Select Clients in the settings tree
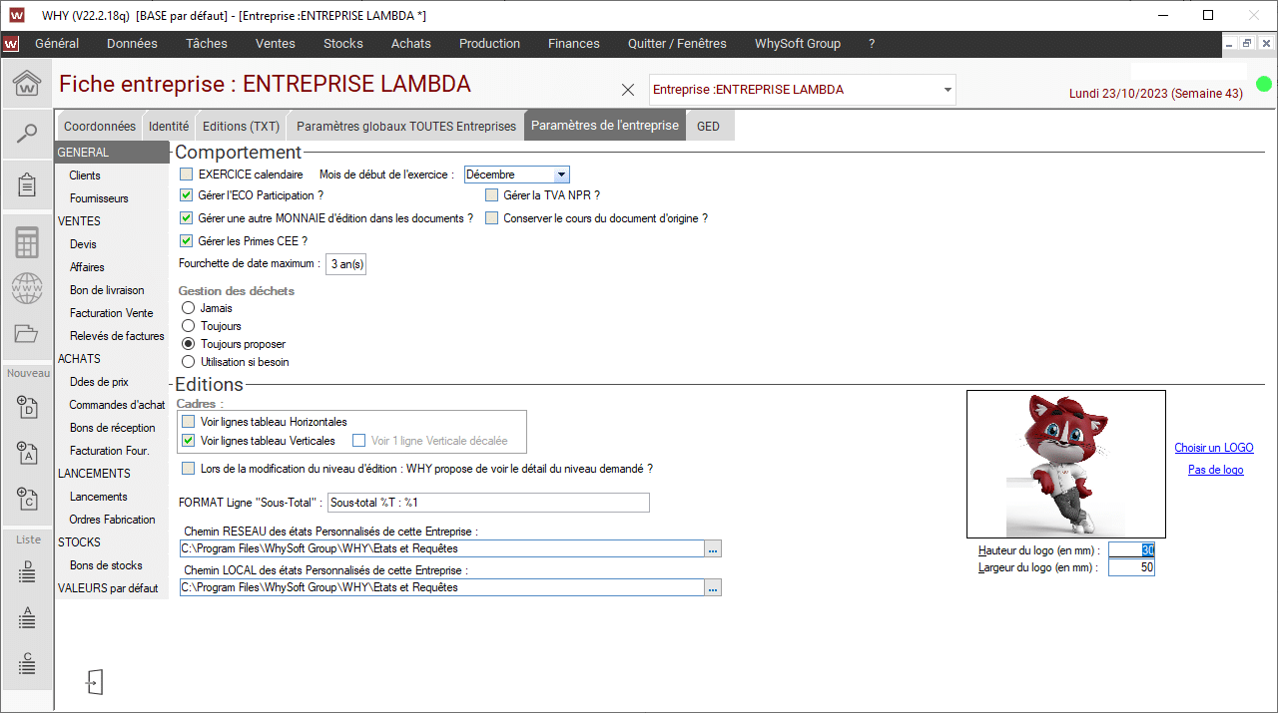This screenshot has width=1278, height=713. click(85, 176)
